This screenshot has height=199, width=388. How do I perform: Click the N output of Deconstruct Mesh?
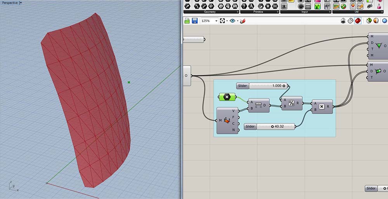coord(234,130)
